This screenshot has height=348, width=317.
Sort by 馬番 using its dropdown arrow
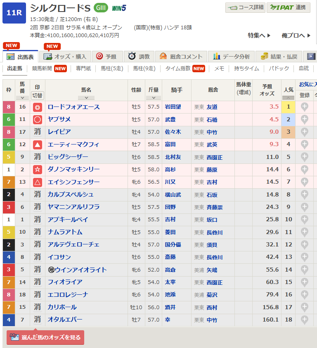coord(22,98)
